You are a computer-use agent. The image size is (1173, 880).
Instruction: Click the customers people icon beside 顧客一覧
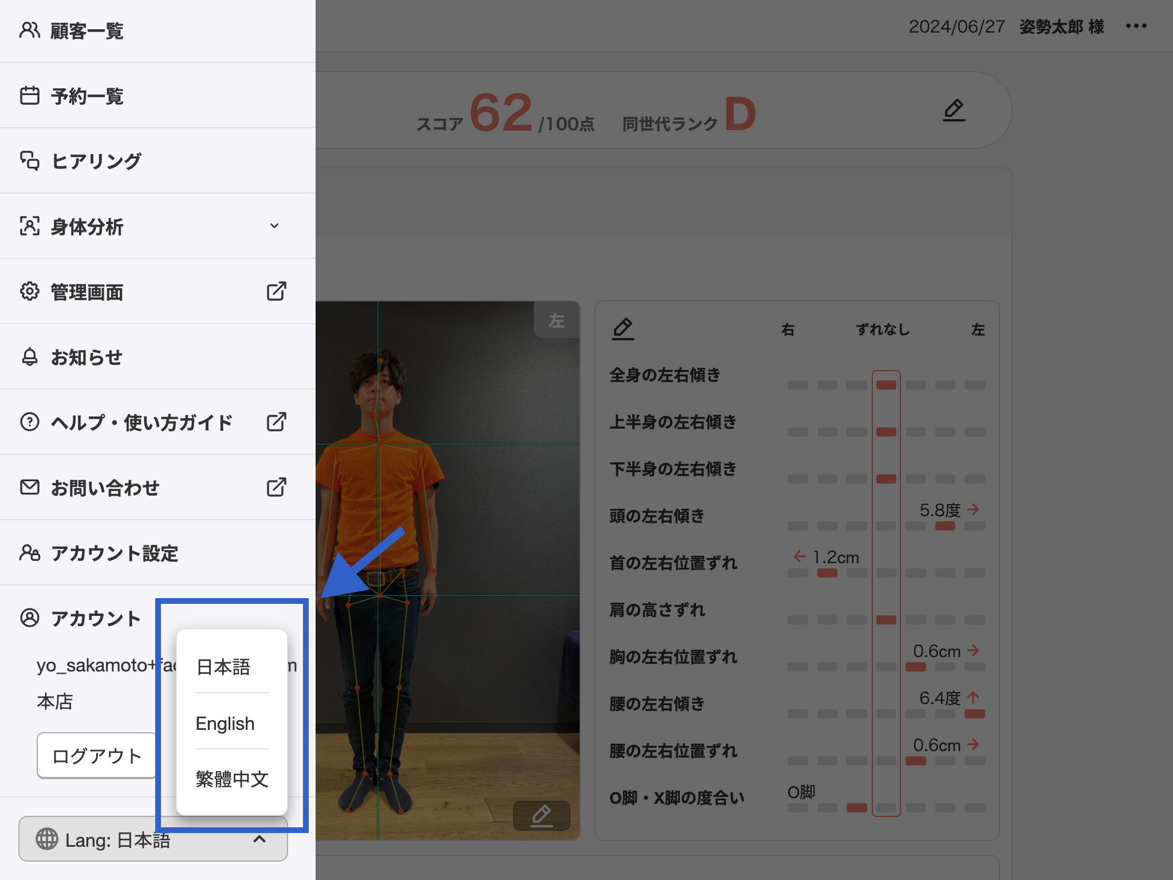pos(30,30)
